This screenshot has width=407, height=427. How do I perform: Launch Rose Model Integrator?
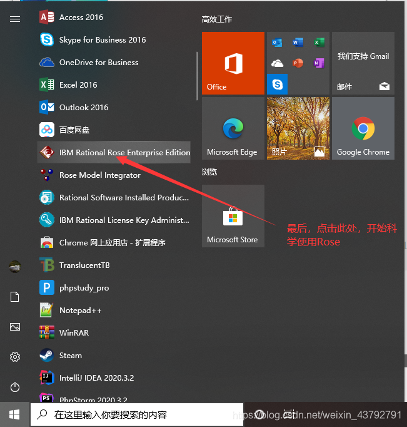(x=114, y=175)
